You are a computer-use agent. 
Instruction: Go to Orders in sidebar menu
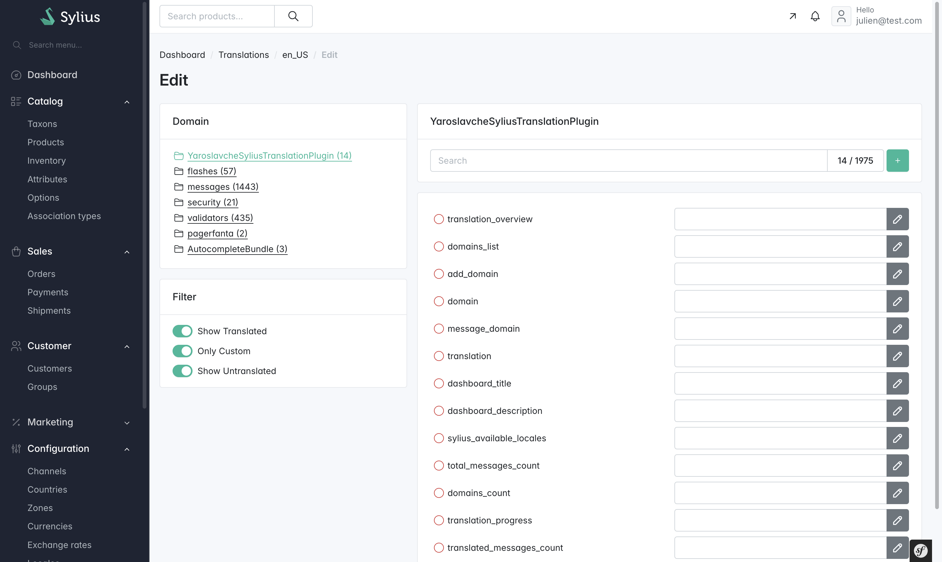click(x=41, y=274)
